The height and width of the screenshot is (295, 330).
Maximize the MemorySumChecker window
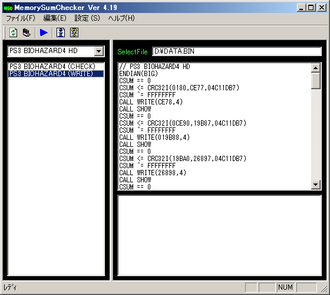311,8
